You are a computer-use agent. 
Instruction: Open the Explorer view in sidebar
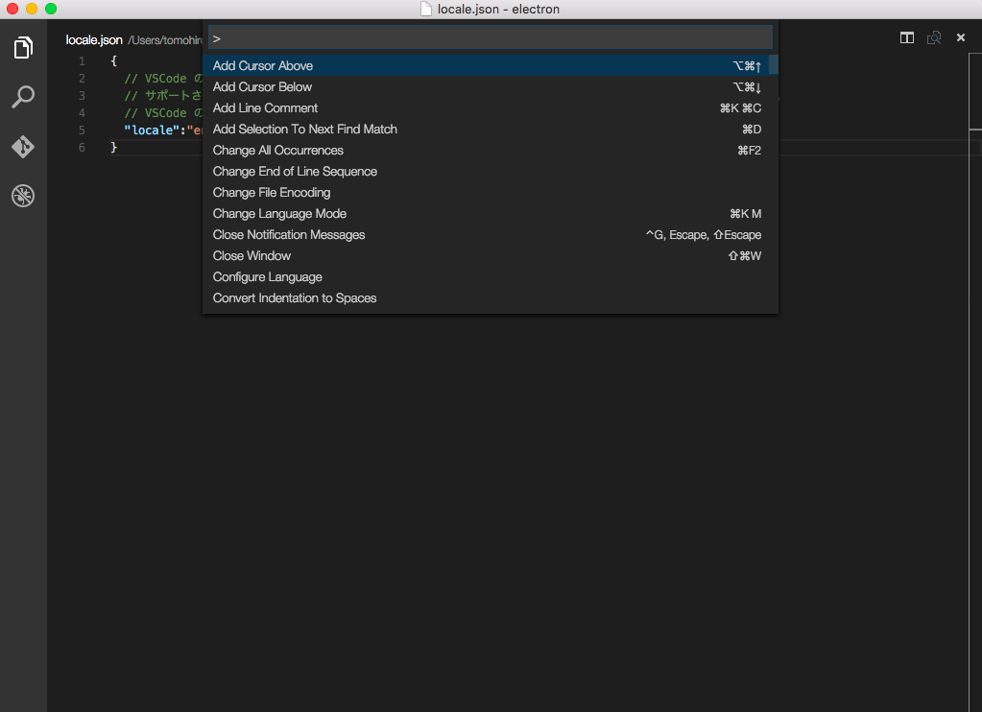coord(23,48)
